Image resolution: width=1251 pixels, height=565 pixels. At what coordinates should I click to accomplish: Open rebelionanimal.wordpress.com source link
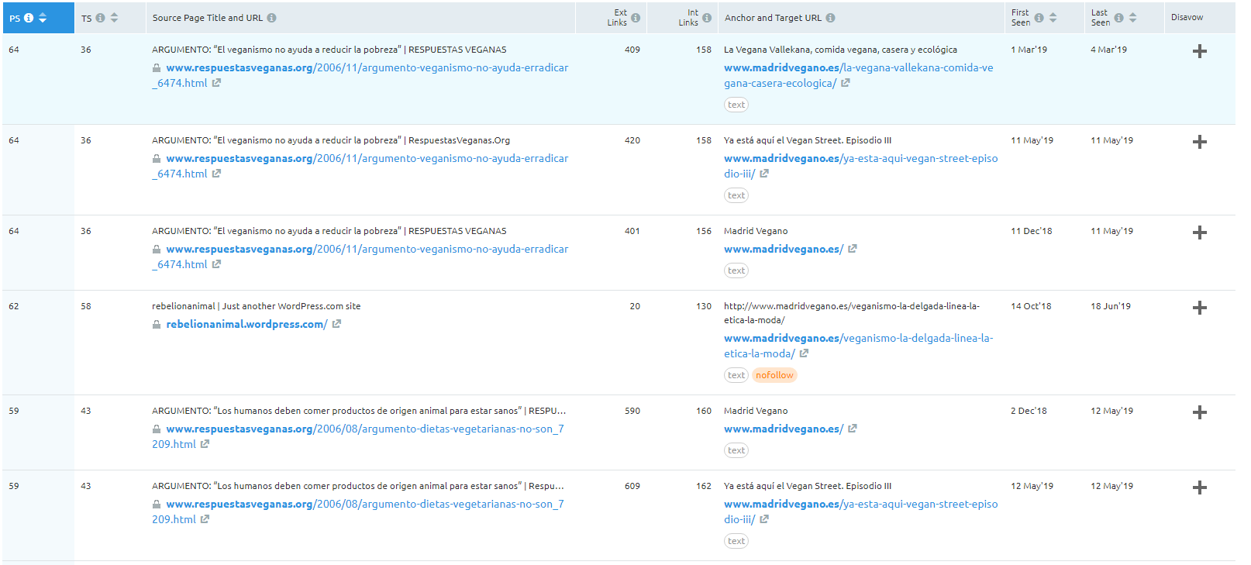click(x=246, y=324)
